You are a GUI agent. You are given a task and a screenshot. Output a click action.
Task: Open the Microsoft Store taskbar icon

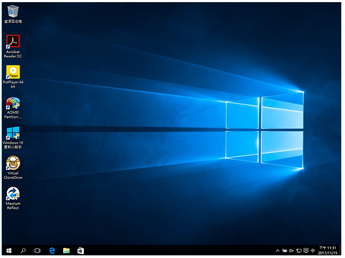click(81, 251)
